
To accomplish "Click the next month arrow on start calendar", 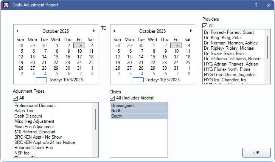I will (94, 31).
